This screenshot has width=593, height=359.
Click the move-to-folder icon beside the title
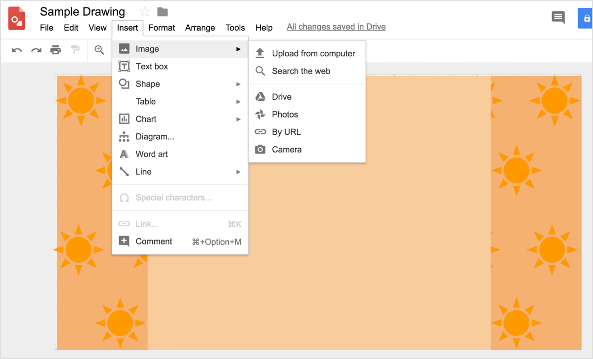[162, 11]
